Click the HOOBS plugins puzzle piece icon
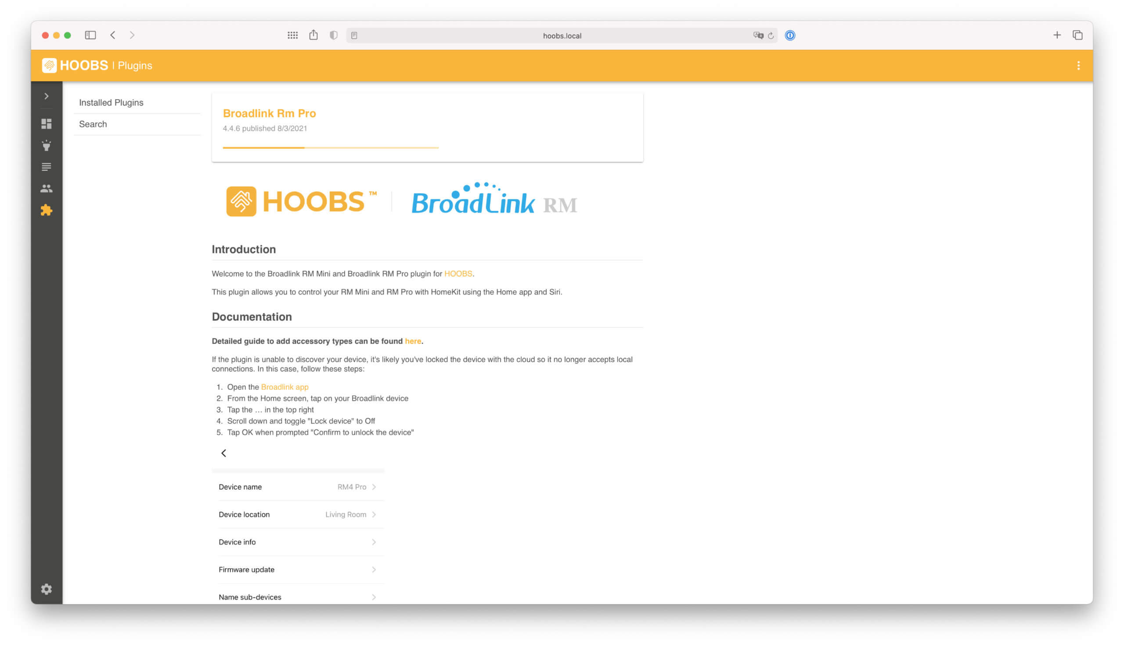1124x645 pixels. [x=46, y=210]
